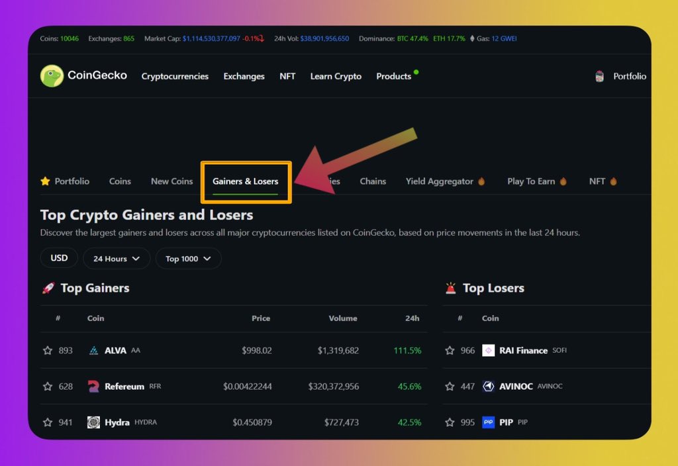Click Hydra's volume $727,473

coord(342,422)
